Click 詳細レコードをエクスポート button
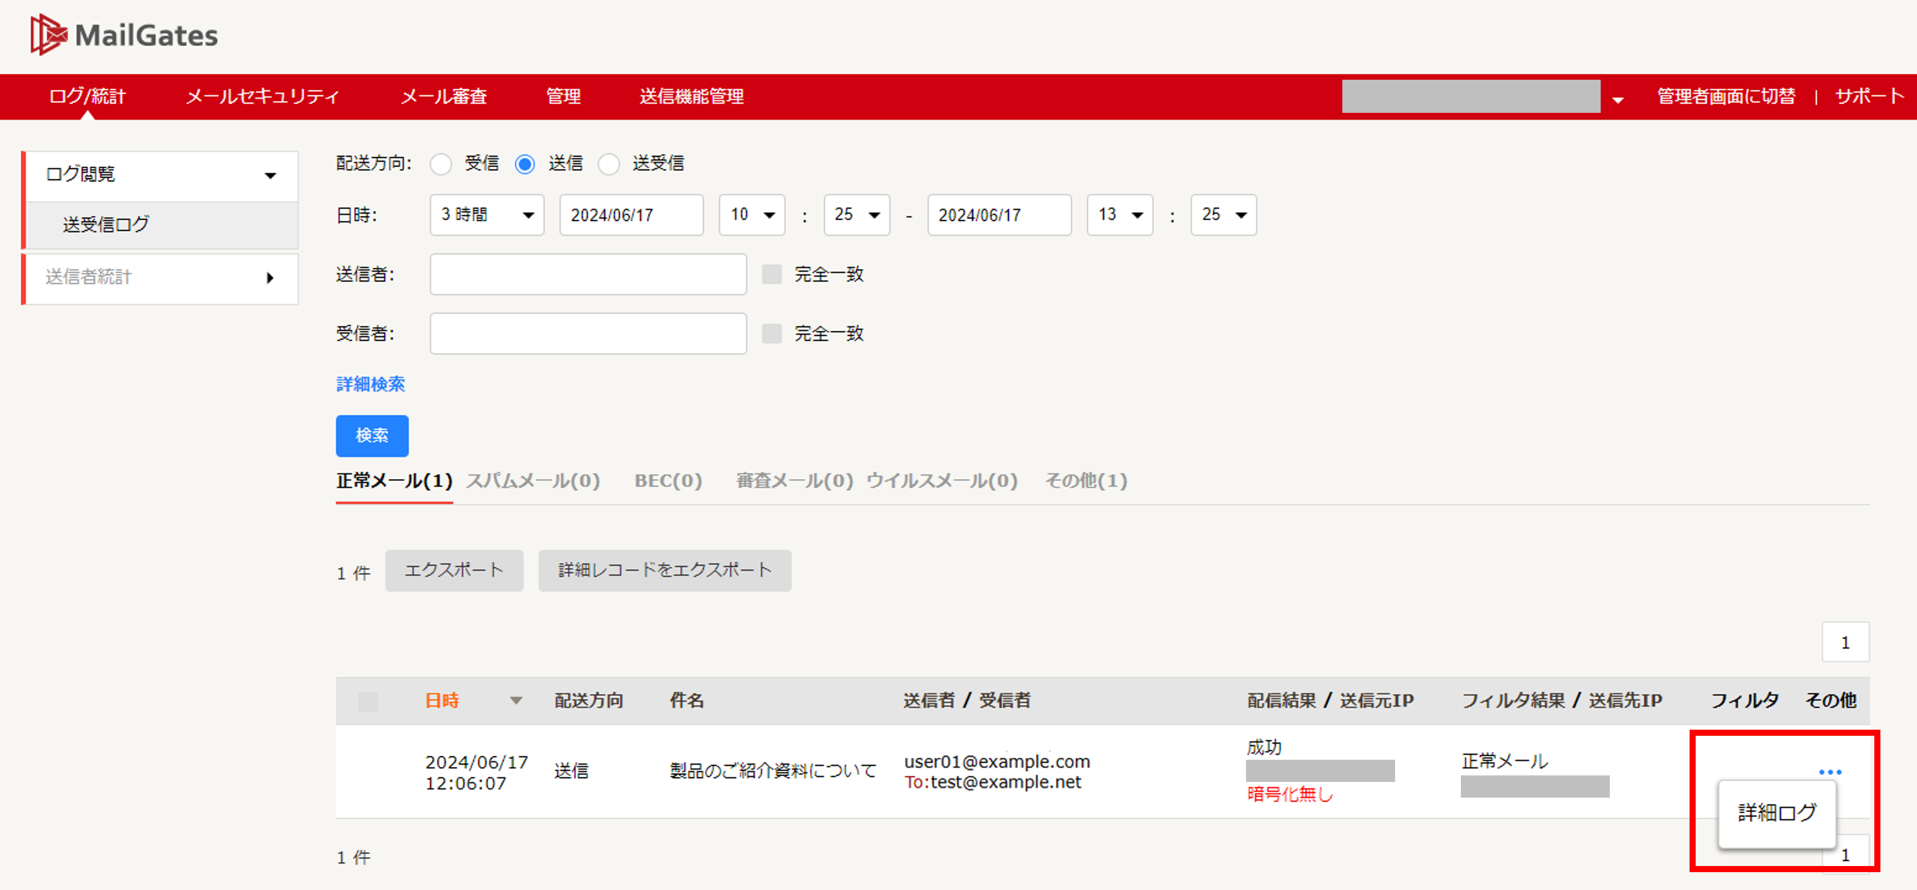 click(x=664, y=571)
